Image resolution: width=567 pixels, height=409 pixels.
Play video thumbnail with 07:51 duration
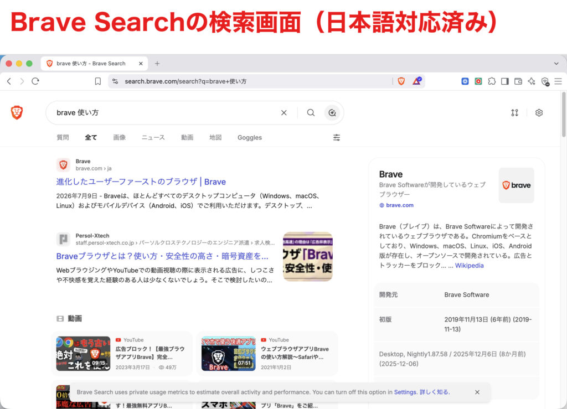click(x=229, y=354)
